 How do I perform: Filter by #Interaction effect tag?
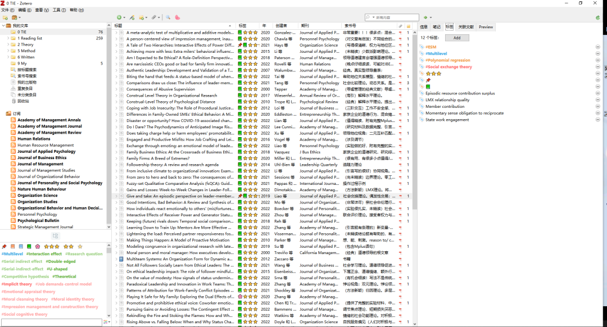click(44, 254)
